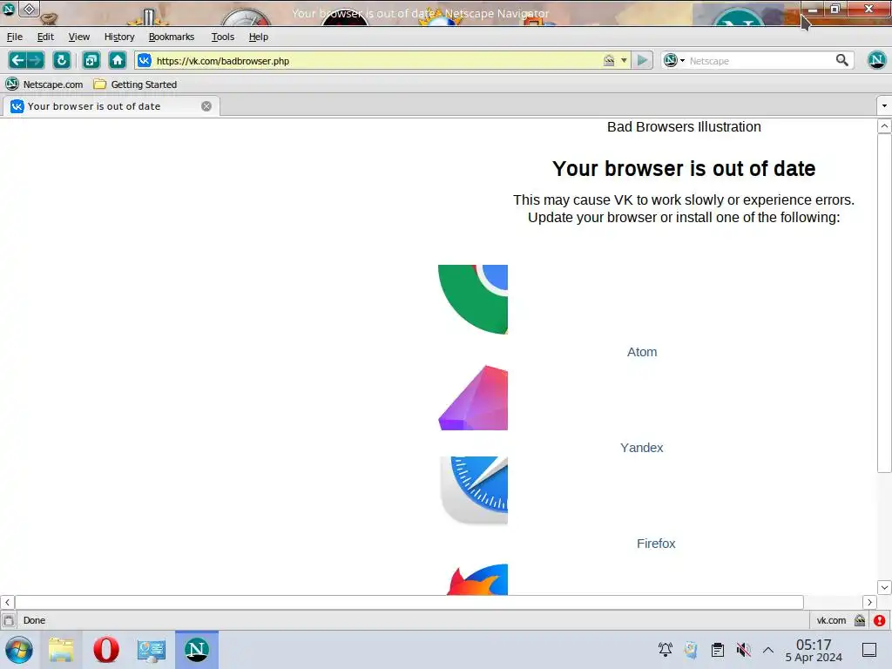Go back using the back arrow button
892x669 pixels.
(x=17, y=60)
